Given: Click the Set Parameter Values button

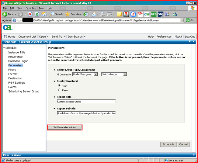Looking at the screenshot, I should pyautogui.click(x=64, y=127).
